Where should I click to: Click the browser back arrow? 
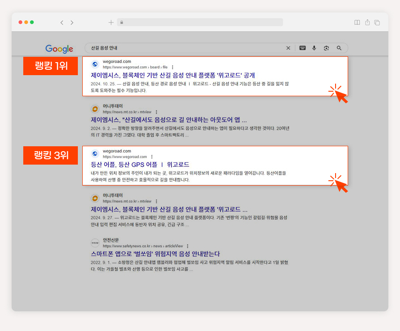62,22
